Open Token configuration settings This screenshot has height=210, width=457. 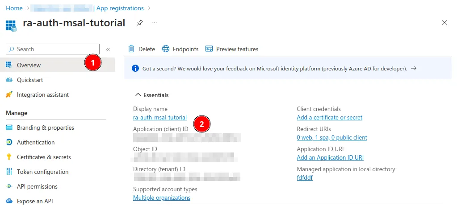[42, 172]
